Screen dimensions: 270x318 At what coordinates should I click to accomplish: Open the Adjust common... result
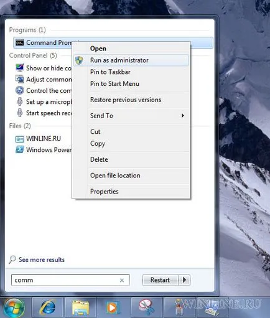click(x=49, y=79)
